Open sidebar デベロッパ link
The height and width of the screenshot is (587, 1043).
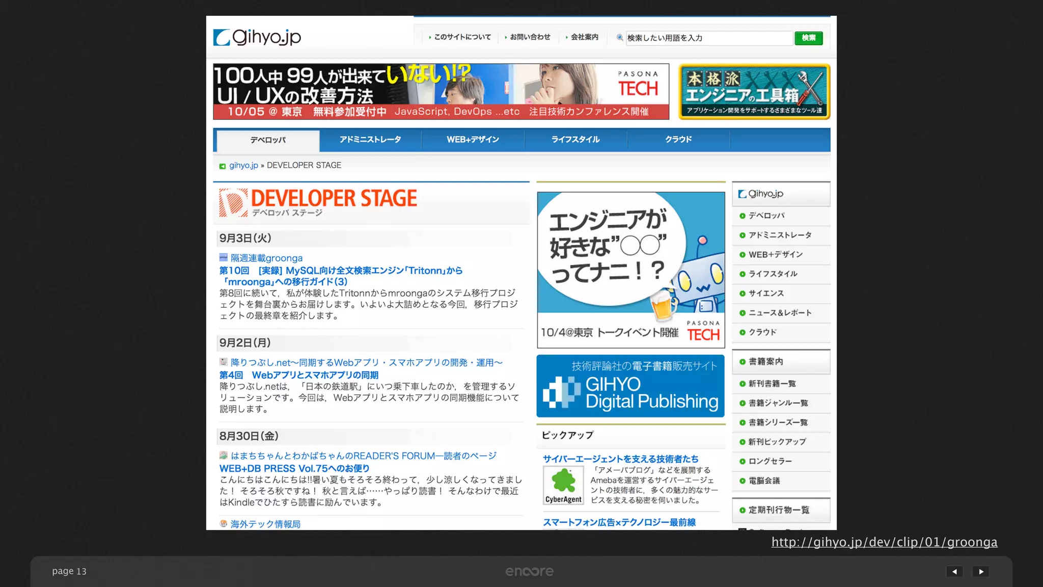[x=766, y=216]
